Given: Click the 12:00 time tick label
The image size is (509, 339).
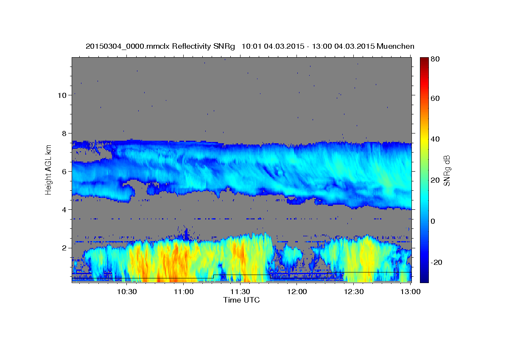Looking at the screenshot, I should coord(297,292).
